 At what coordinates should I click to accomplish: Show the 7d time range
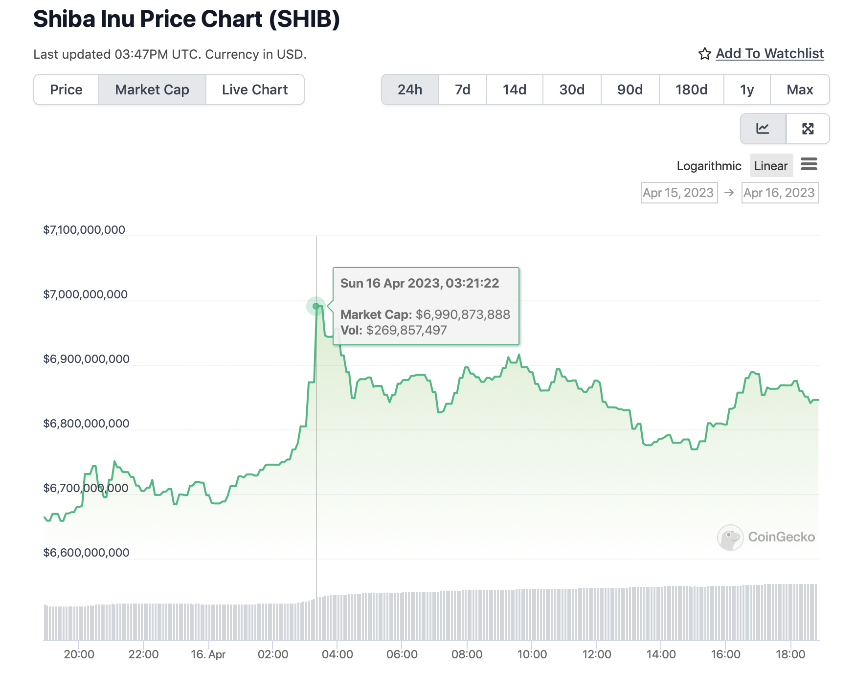(x=462, y=90)
